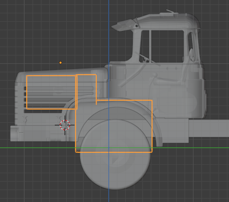Viewport: 229px width, 202px height.
Task: Click the 3D cursor crosshair near the bumper
Action: pos(65,125)
